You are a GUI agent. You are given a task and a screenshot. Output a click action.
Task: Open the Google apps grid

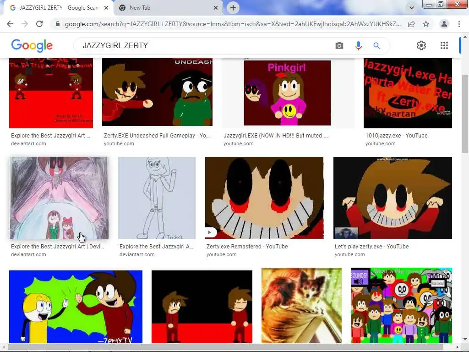coord(444,45)
